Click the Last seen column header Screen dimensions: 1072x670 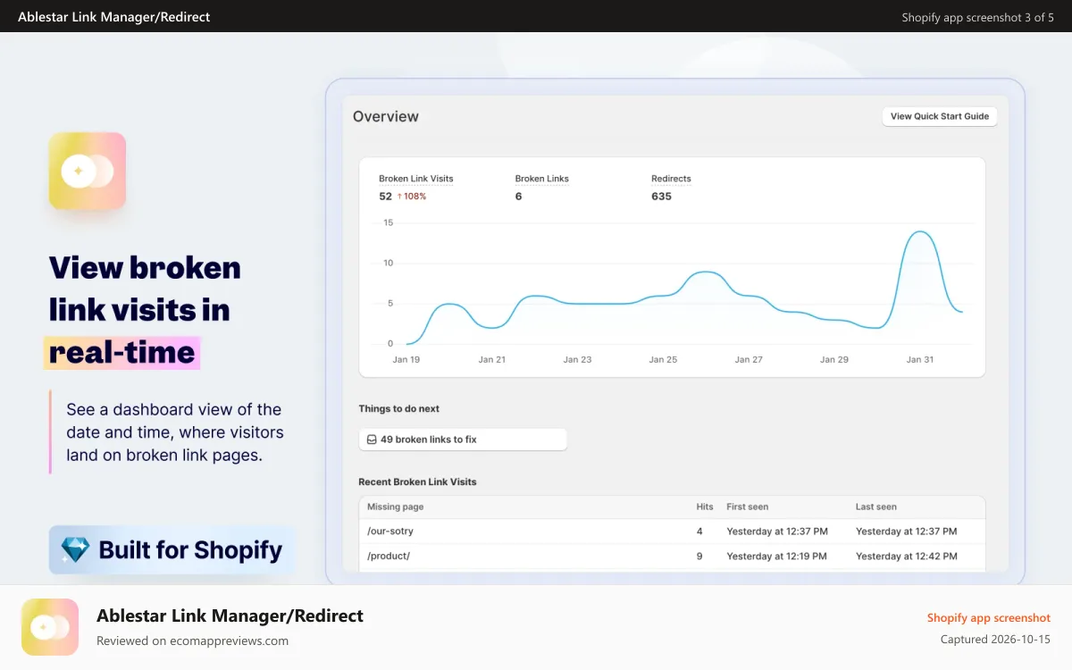875,507
